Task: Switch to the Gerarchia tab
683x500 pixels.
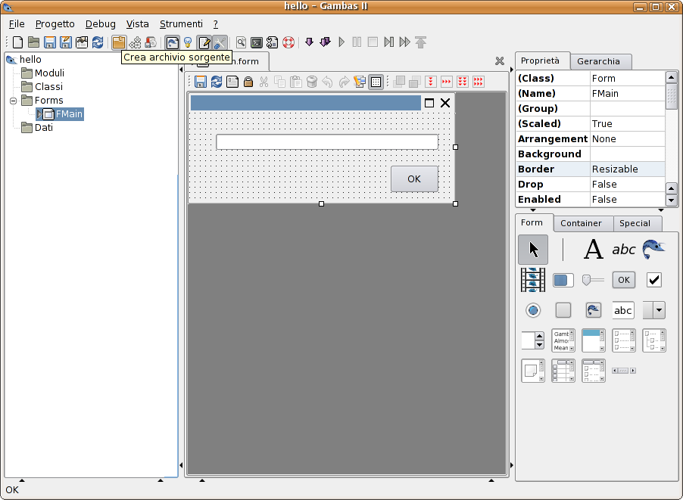Action: pyautogui.click(x=598, y=61)
